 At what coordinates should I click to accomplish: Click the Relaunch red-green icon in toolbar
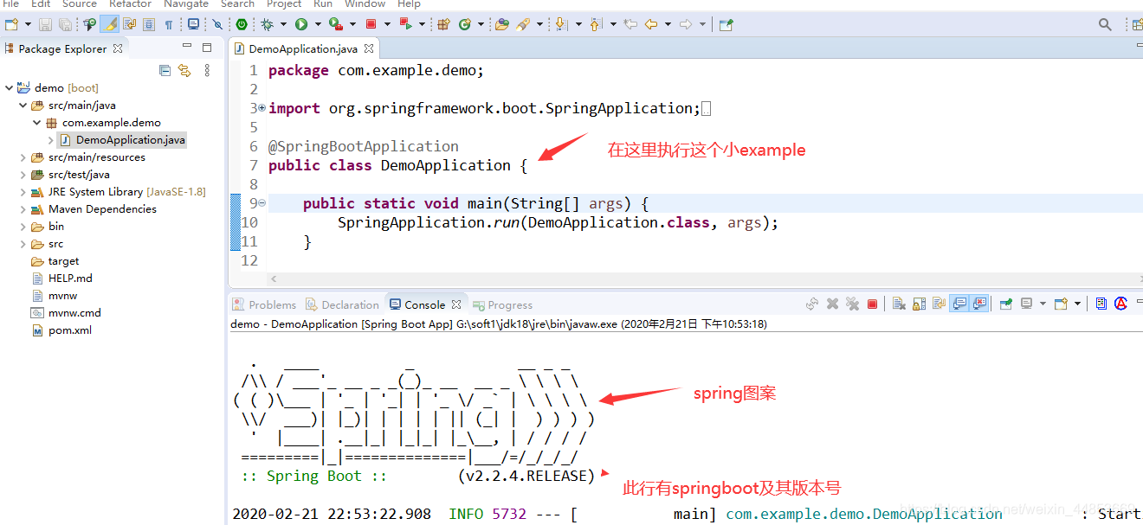point(405,24)
